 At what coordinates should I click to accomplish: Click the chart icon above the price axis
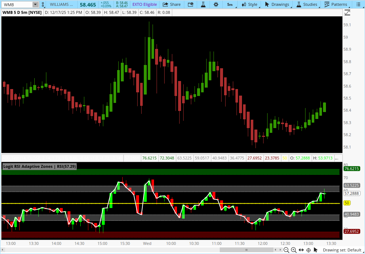347,12
